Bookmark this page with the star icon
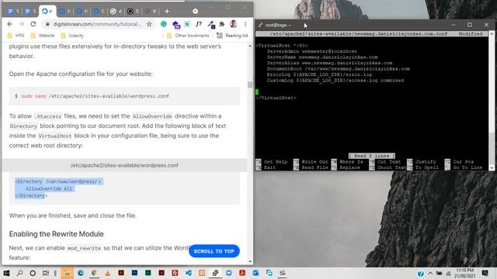 tap(149, 24)
